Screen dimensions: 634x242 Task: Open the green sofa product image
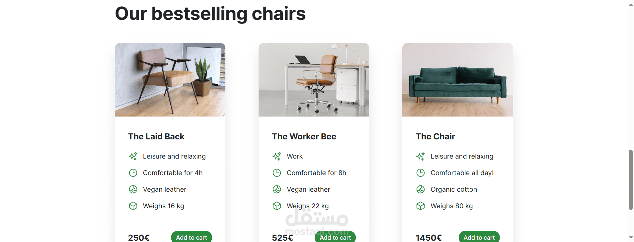(457, 80)
